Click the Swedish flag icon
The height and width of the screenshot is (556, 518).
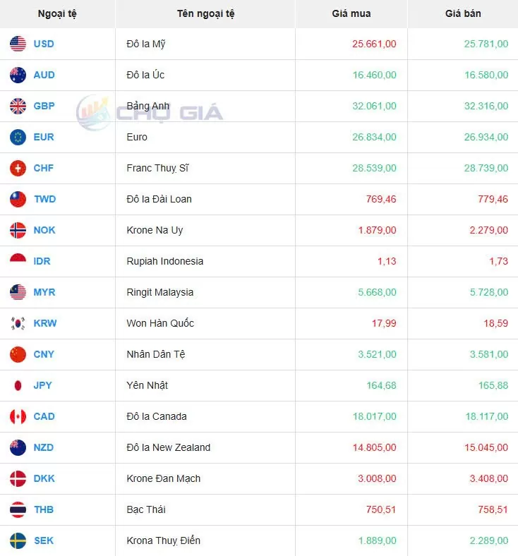tap(18, 540)
